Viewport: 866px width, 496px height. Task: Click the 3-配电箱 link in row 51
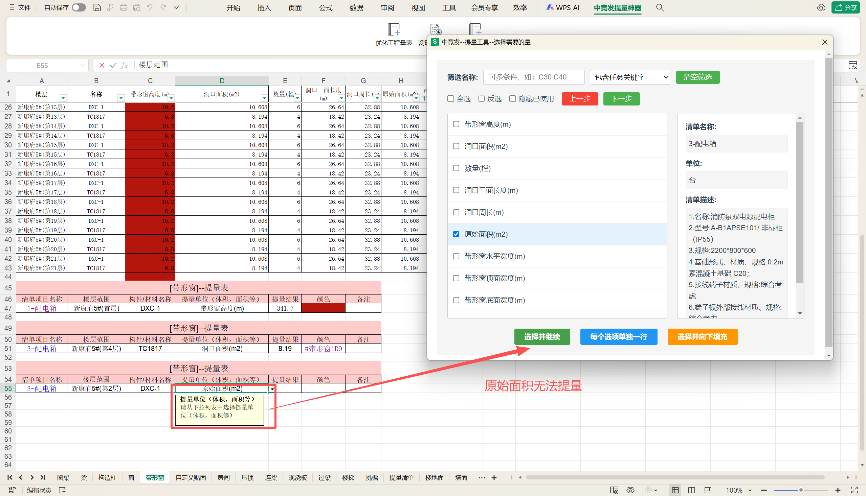[x=42, y=349]
